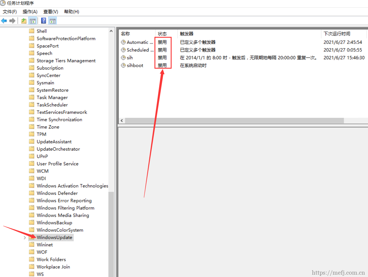Select the TextServicesFramework folder

[62, 112]
